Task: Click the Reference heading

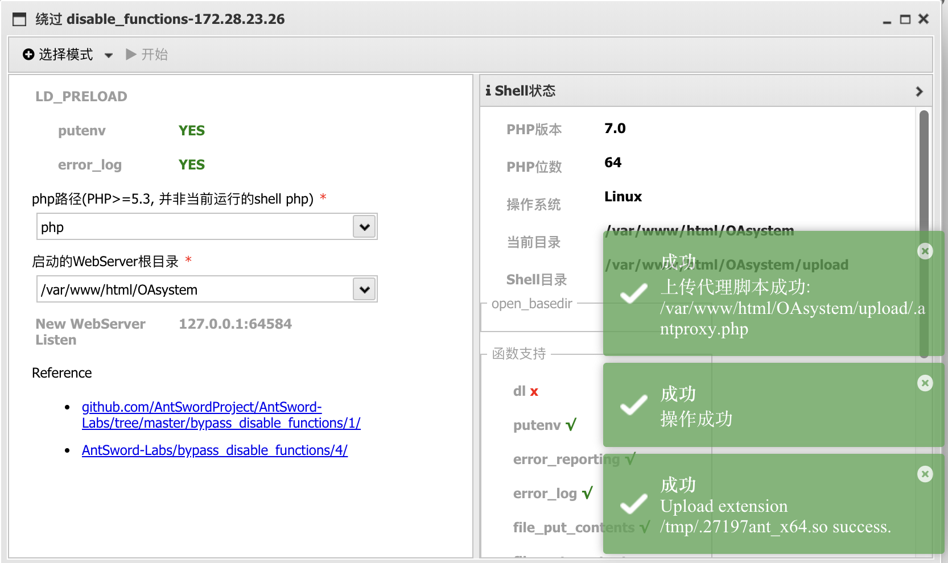Action: coord(61,373)
